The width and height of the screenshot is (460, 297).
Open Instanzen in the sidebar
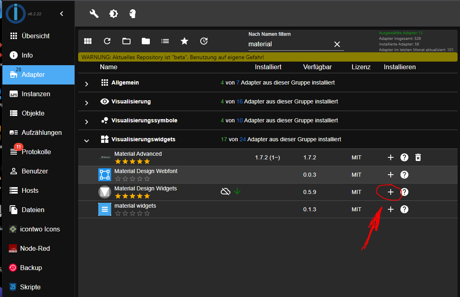(35, 94)
